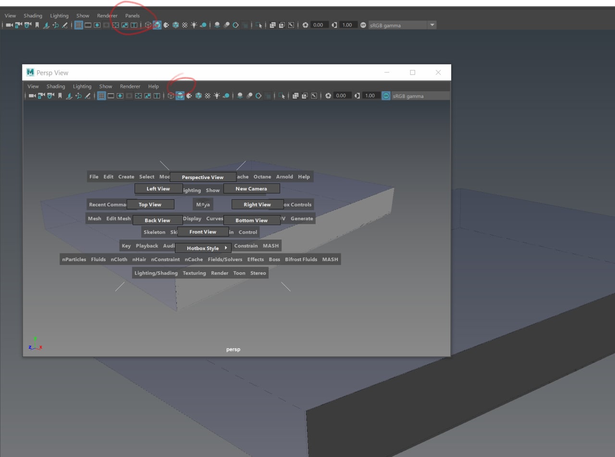The width and height of the screenshot is (615, 457).
Task: Toggle Field Chart in Persp View toolbar
Action: (x=138, y=96)
